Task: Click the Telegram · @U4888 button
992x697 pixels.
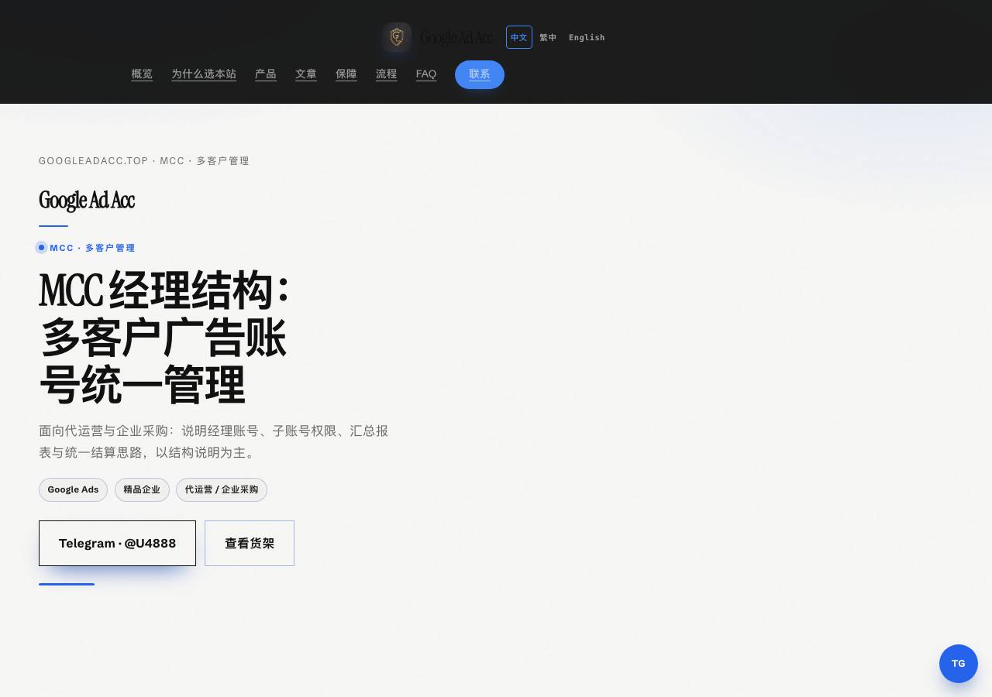Action: [x=117, y=543]
